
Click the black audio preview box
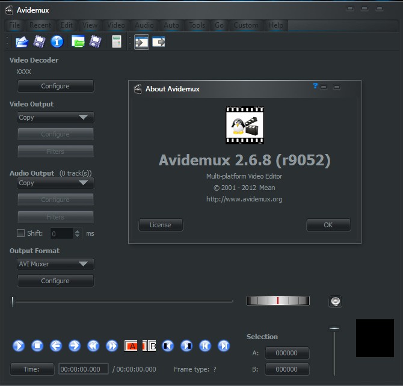[375, 338]
